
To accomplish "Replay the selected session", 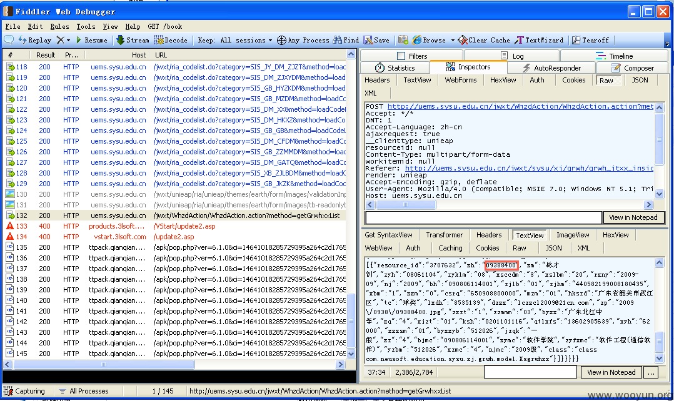I will tap(34, 40).
